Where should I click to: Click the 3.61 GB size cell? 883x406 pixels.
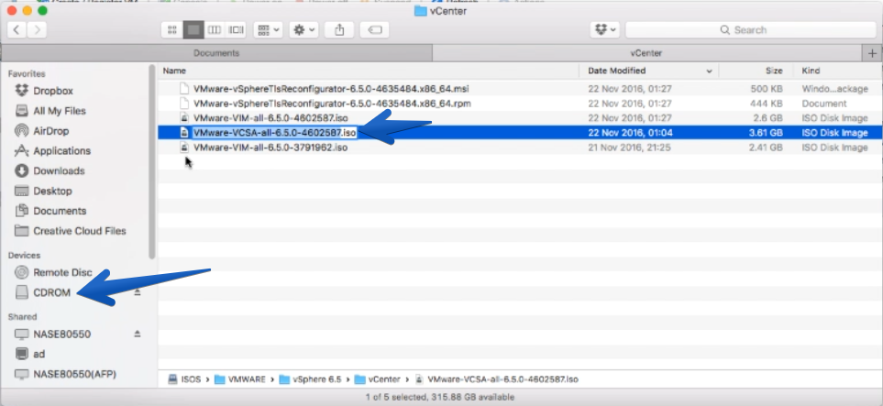point(766,133)
